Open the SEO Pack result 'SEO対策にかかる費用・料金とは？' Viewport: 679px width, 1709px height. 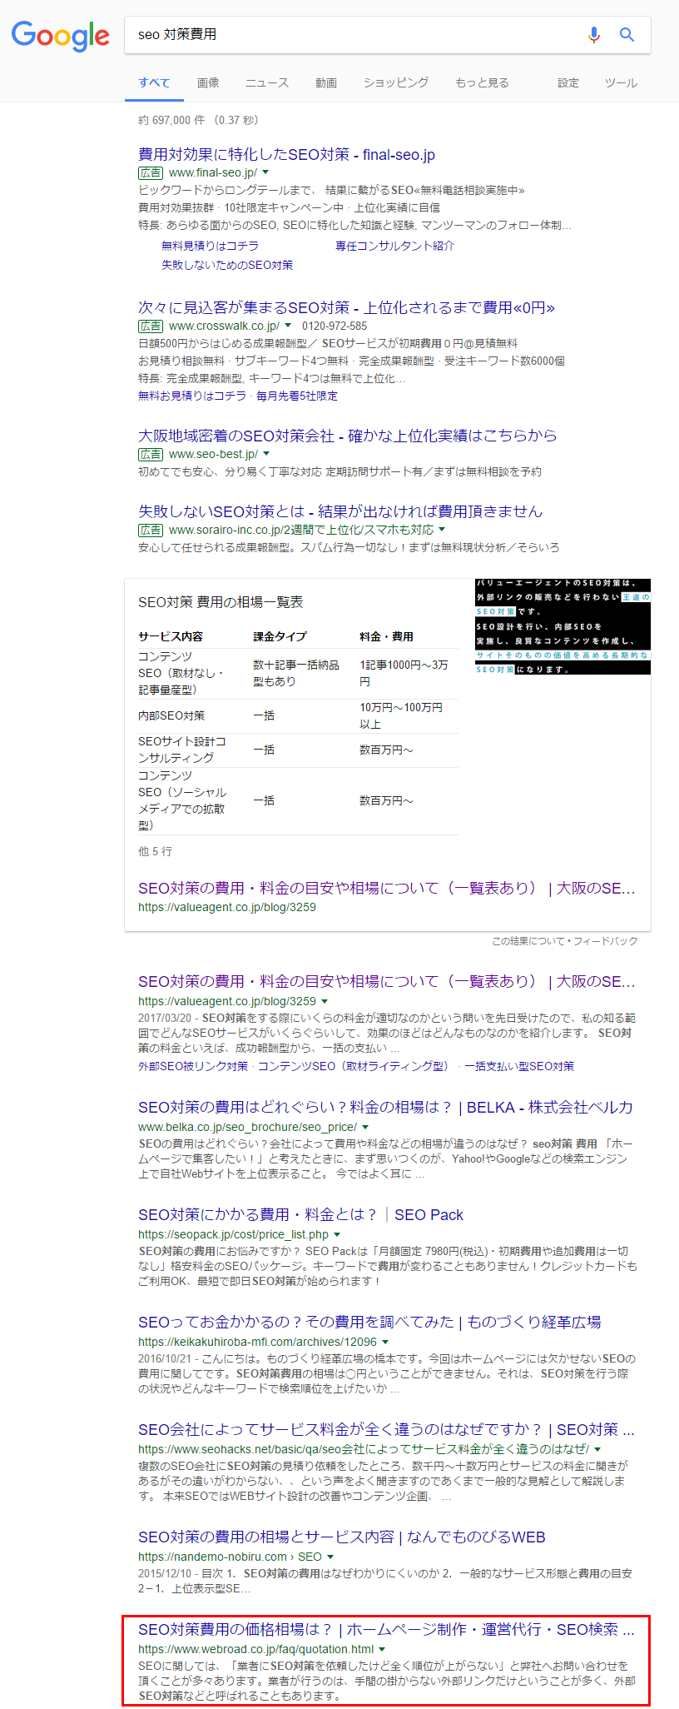click(x=300, y=1214)
